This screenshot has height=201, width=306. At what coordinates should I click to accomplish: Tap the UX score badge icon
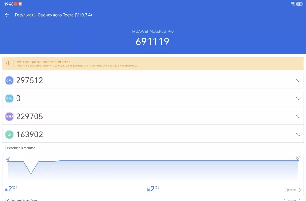coord(9,134)
